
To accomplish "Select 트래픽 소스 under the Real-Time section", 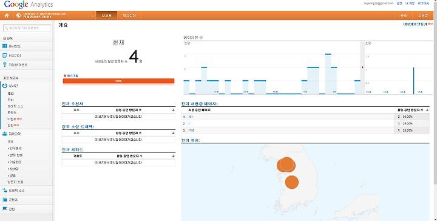I will [x=15, y=106].
